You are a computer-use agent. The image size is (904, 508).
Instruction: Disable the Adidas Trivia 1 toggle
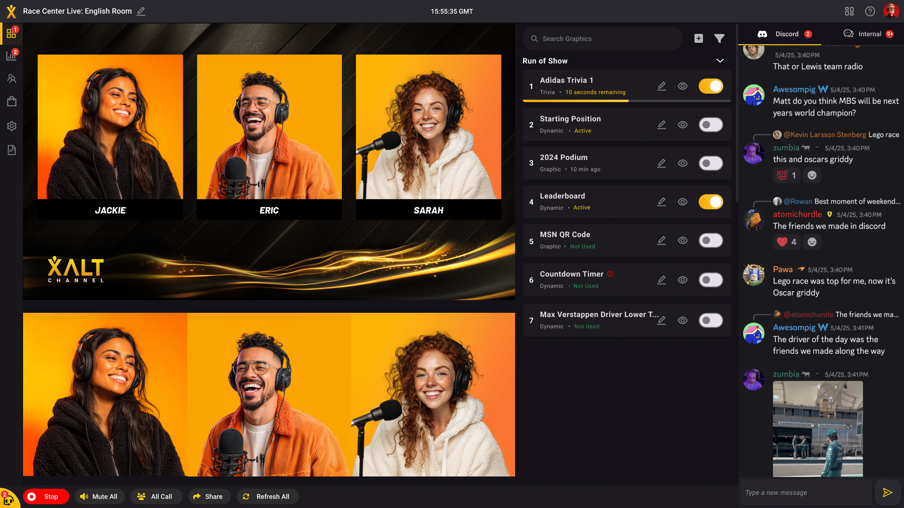click(710, 86)
